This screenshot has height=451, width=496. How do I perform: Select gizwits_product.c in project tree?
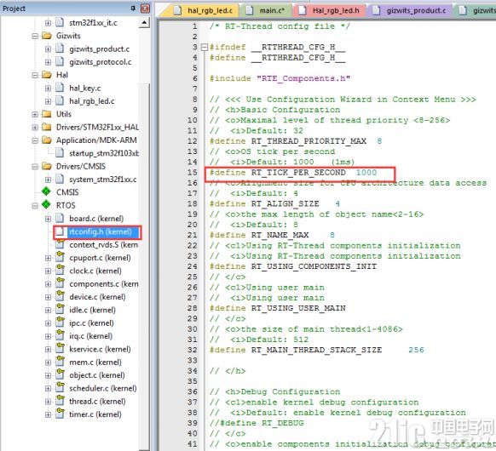(100, 49)
